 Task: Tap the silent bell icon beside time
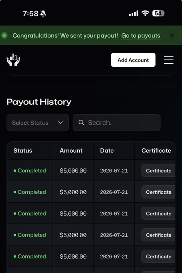(43, 13)
